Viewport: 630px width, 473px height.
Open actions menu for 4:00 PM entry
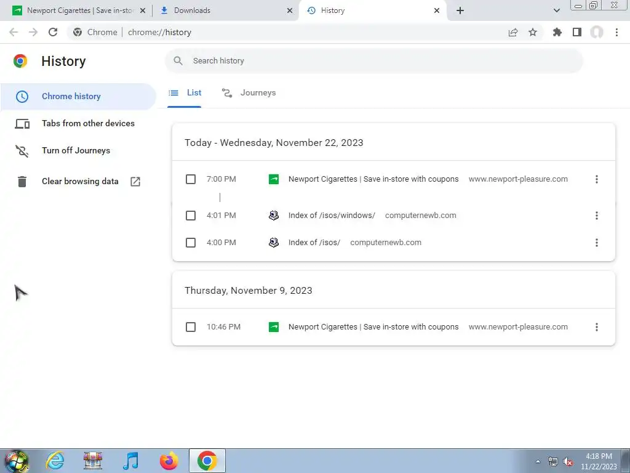coord(597,243)
